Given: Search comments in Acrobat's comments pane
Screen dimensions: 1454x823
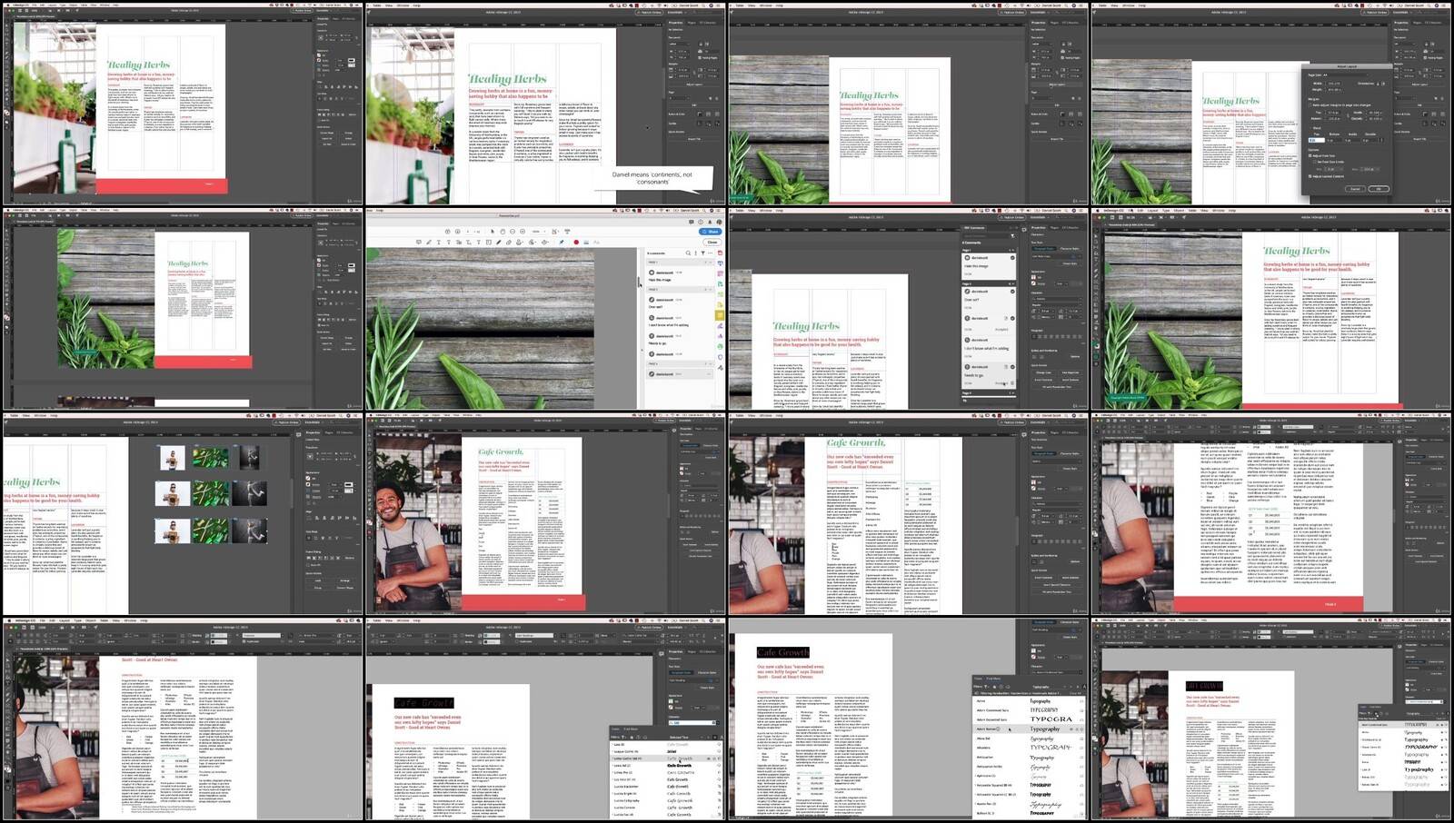Looking at the screenshot, I should click(688, 253).
